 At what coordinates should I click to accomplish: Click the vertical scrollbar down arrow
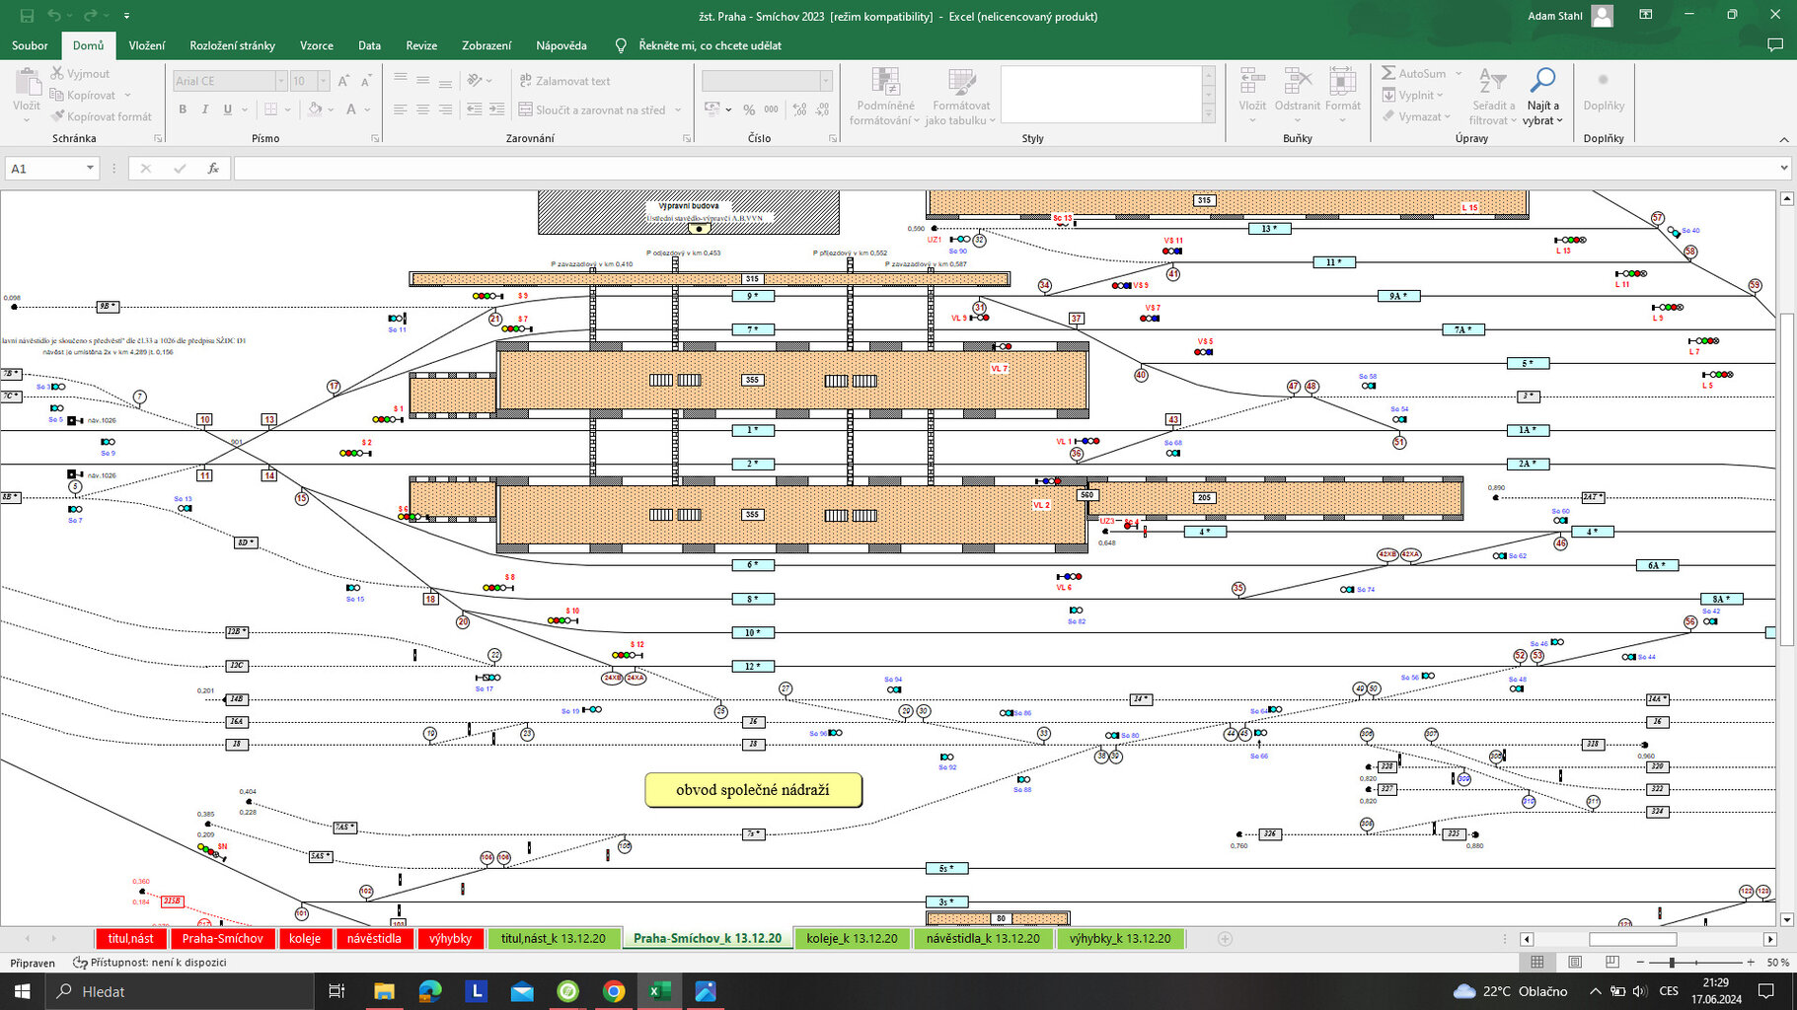pos(1786,920)
